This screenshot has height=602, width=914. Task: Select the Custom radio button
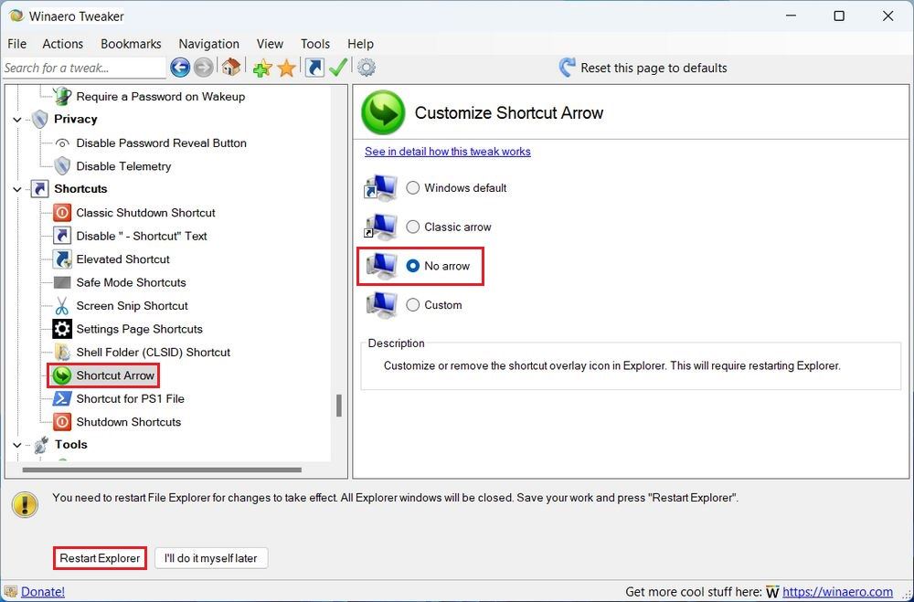(x=413, y=305)
